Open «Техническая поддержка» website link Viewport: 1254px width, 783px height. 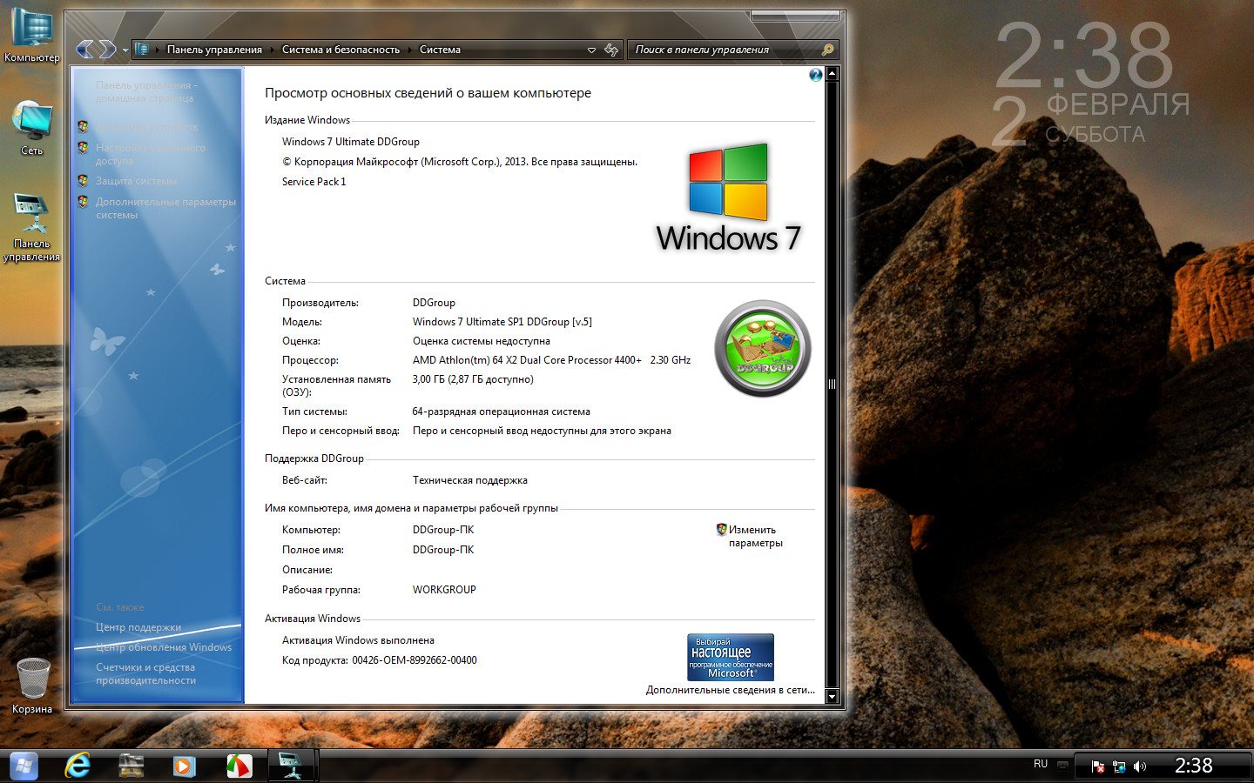tap(470, 480)
